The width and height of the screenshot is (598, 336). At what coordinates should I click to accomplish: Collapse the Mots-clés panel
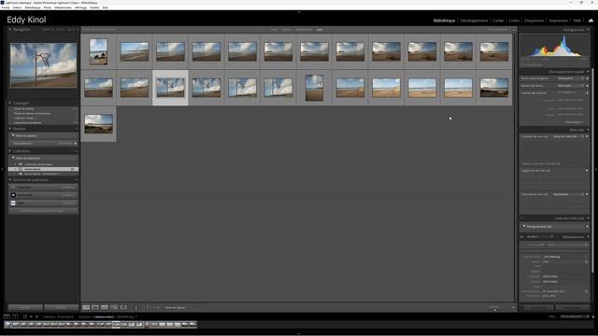click(x=588, y=130)
